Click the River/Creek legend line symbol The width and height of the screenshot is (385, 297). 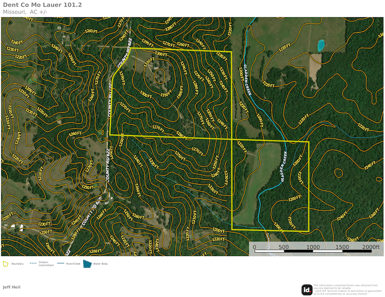tap(61, 263)
